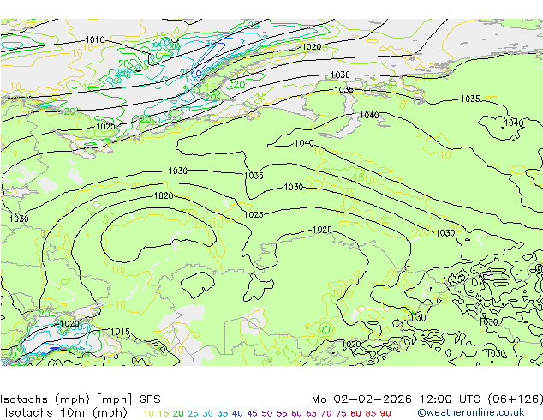The width and height of the screenshot is (543, 420).
Task: Click the 1010 isobar label on map
Action: point(95,39)
